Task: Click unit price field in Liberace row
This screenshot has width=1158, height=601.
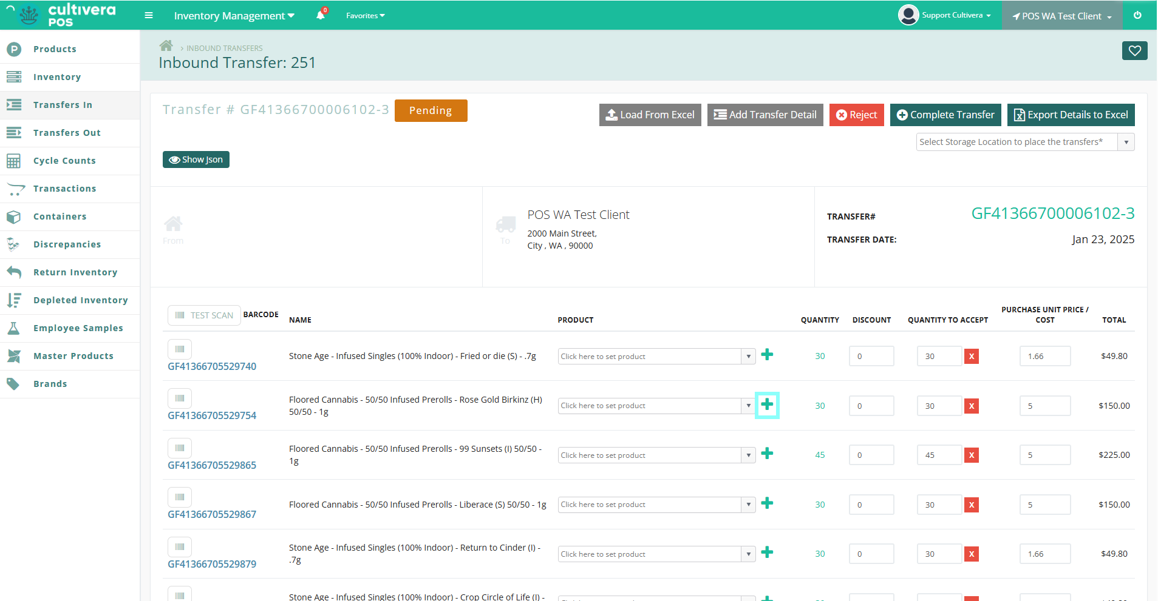Action: coord(1045,505)
